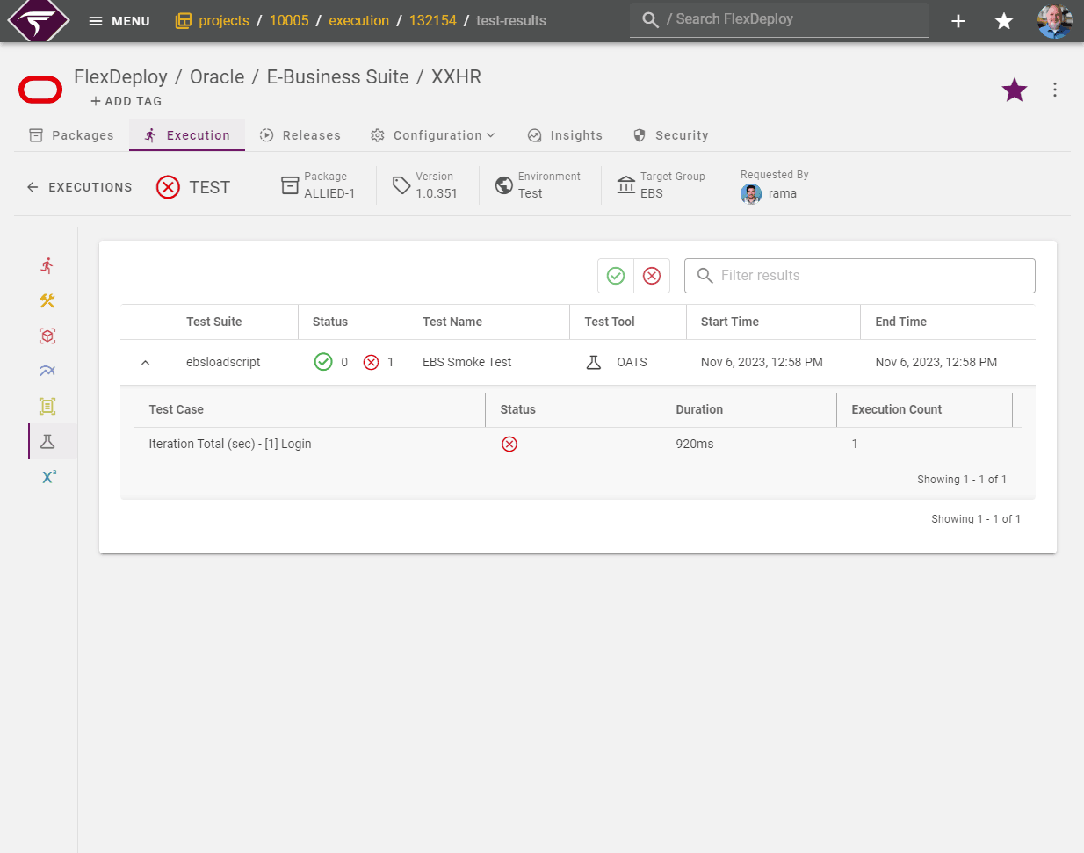Image resolution: width=1084 pixels, height=853 pixels.
Task: Open the flask test results sidebar icon
Action: click(x=47, y=441)
